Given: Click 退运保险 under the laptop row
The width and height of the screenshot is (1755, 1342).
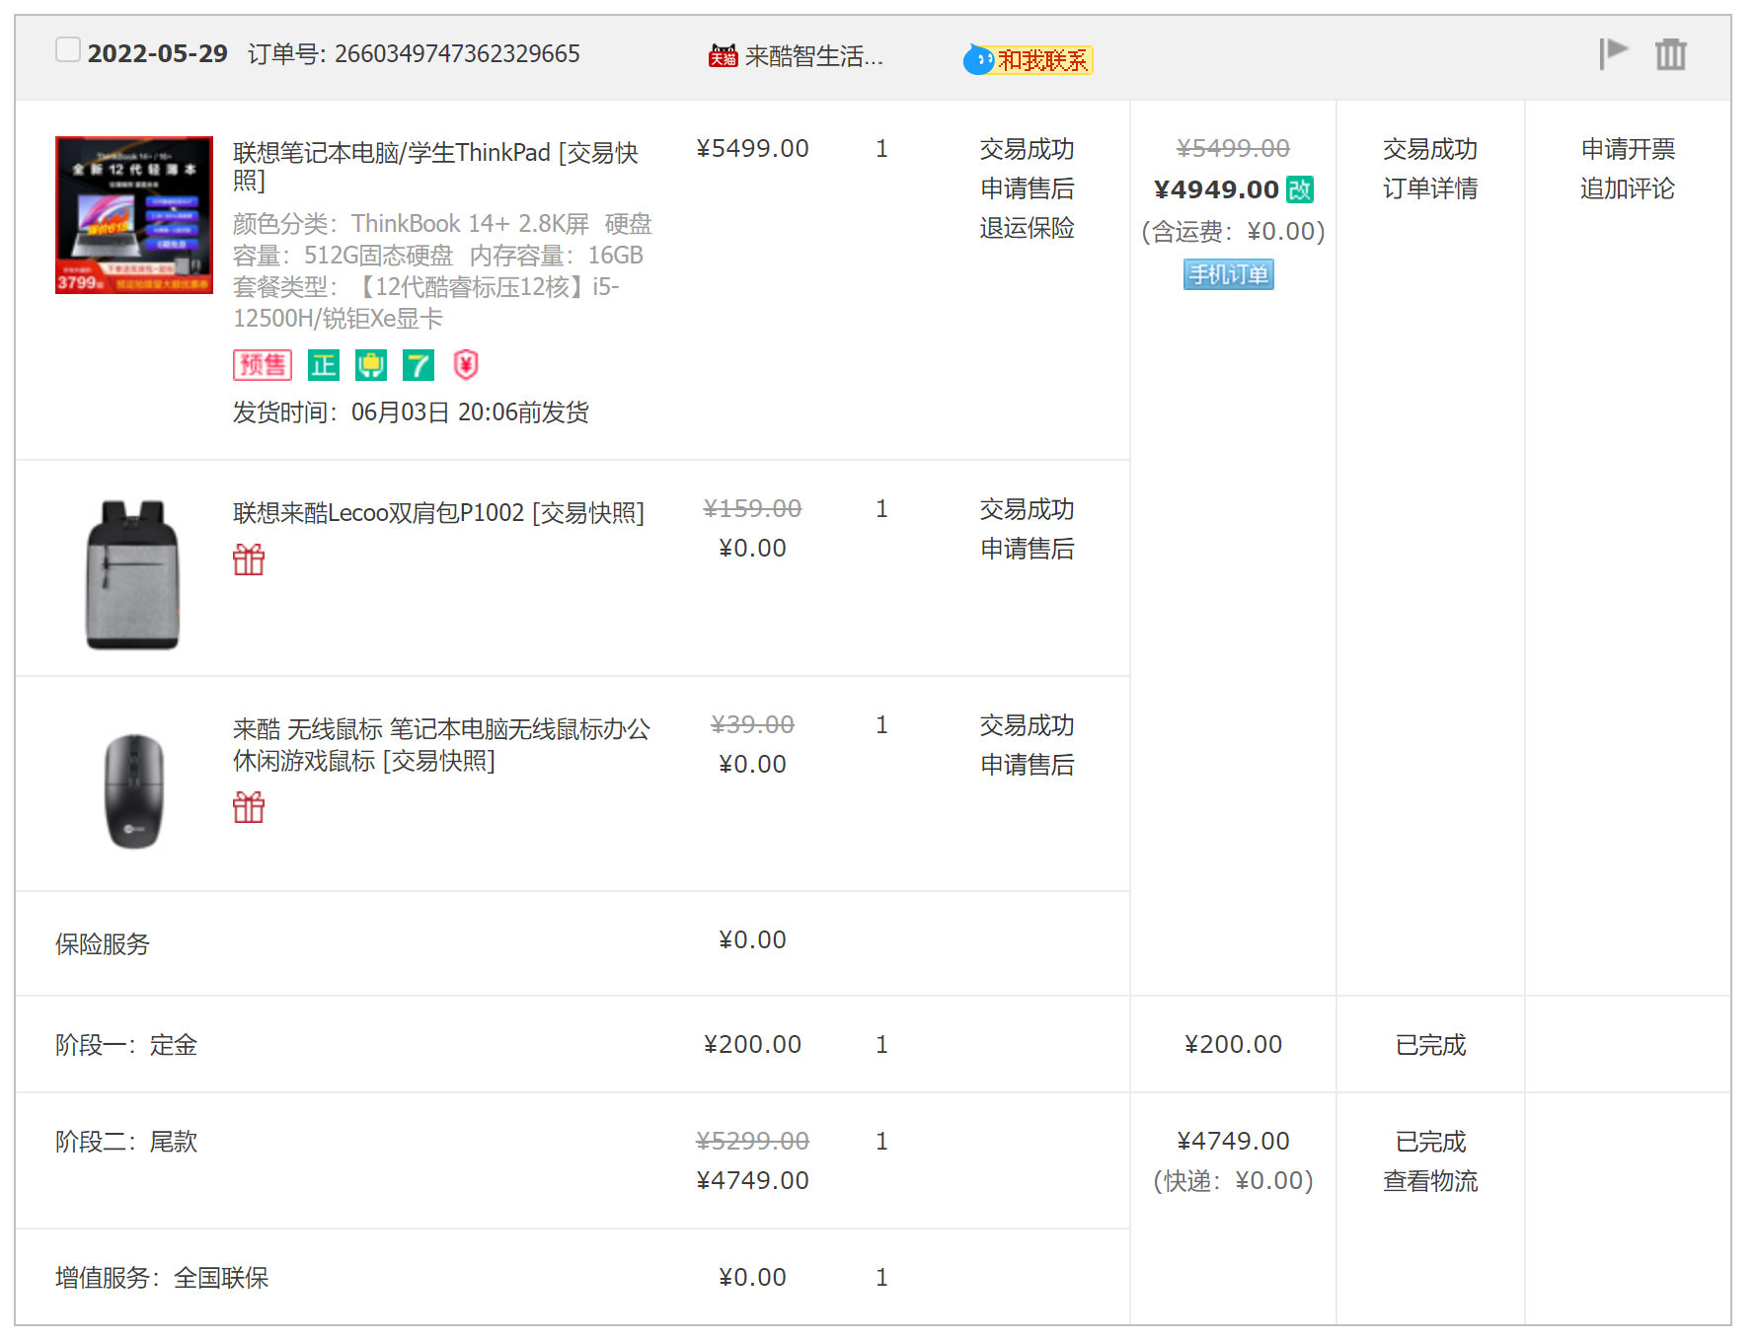Looking at the screenshot, I should point(1028,228).
